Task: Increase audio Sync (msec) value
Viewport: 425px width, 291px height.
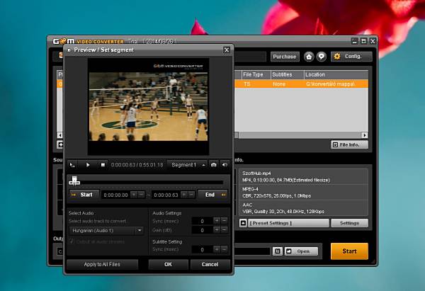Action: pos(217,221)
